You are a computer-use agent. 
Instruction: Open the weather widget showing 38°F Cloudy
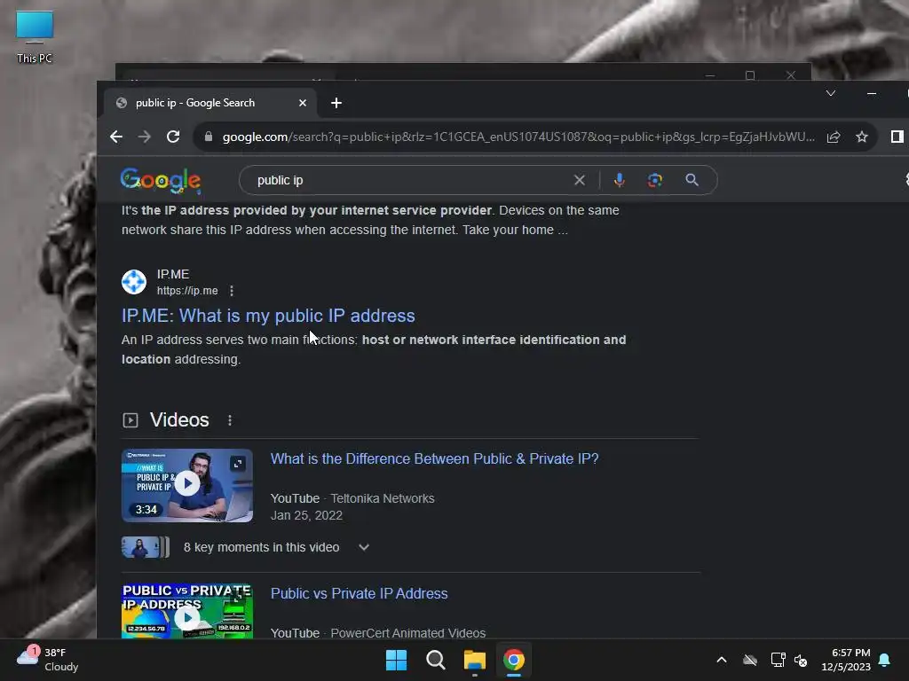click(x=48, y=660)
